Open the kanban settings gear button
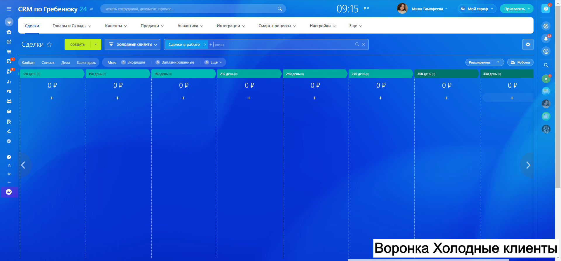 [x=528, y=44]
